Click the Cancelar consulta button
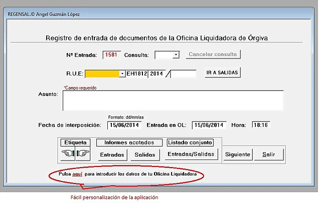The image size is (321, 203). point(213,54)
